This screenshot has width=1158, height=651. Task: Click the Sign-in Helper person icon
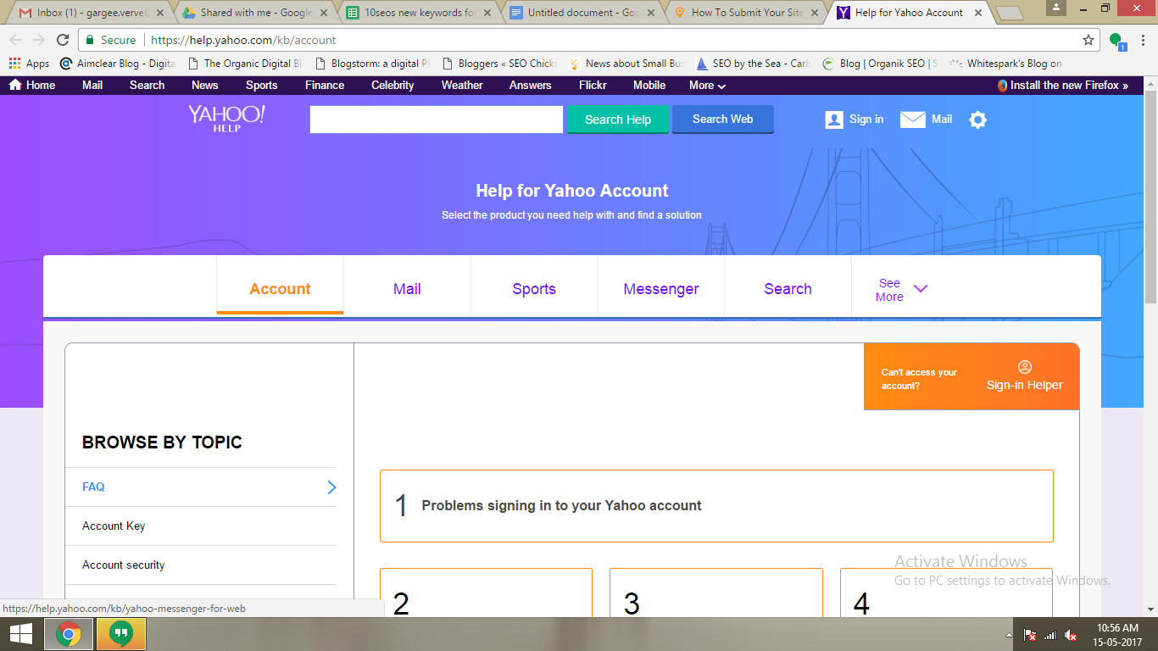click(x=1025, y=367)
